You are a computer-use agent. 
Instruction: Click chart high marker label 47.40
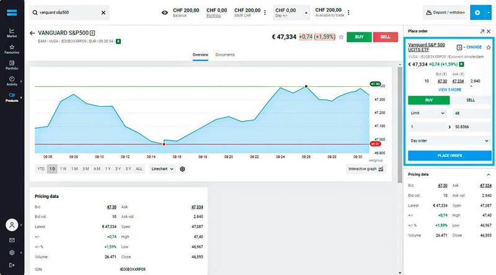coord(375,84)
